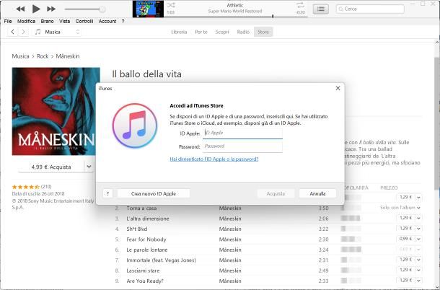
Task: Open the Up Next list button
Action: click(321, 9)
